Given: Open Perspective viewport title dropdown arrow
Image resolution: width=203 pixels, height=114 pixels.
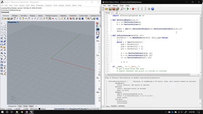Looking at the screenshot, I should tap(18, 22).
